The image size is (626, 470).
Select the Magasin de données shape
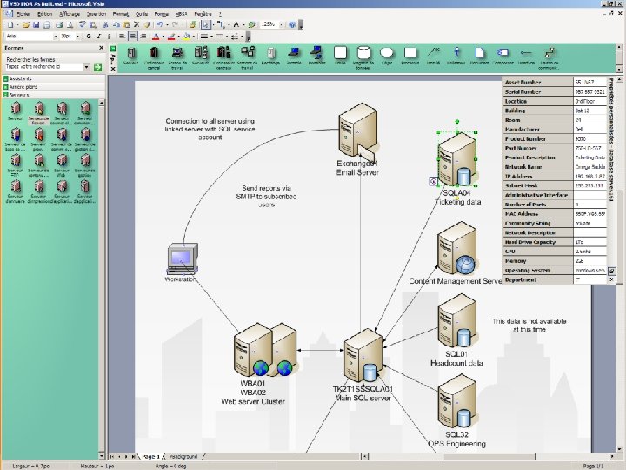[x=363, y=57]
